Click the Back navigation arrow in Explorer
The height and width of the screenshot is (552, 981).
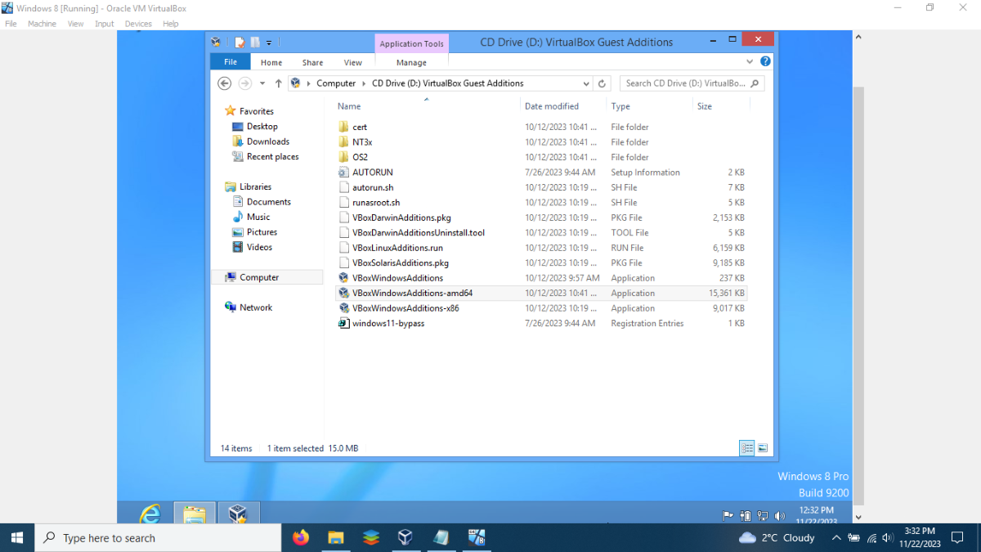tap(225, 83)
